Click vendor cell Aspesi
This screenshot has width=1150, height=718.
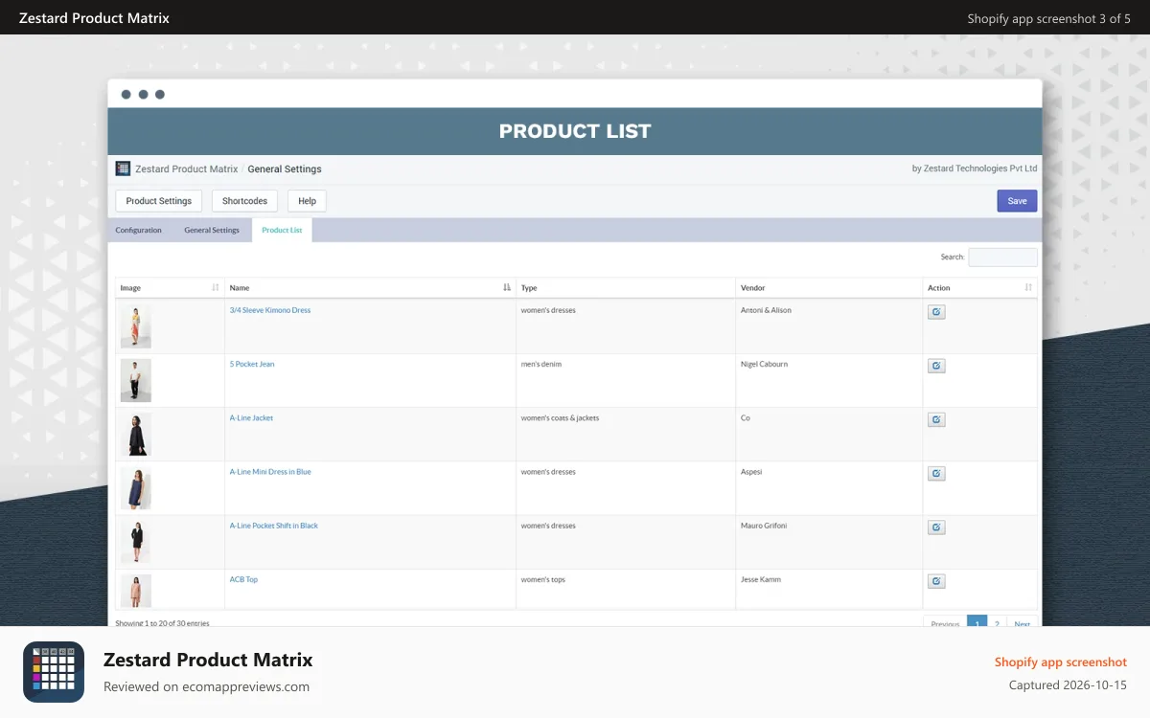(x=752, y=471)
